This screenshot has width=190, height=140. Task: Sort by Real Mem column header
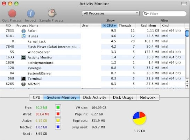(x=148, y=26)
